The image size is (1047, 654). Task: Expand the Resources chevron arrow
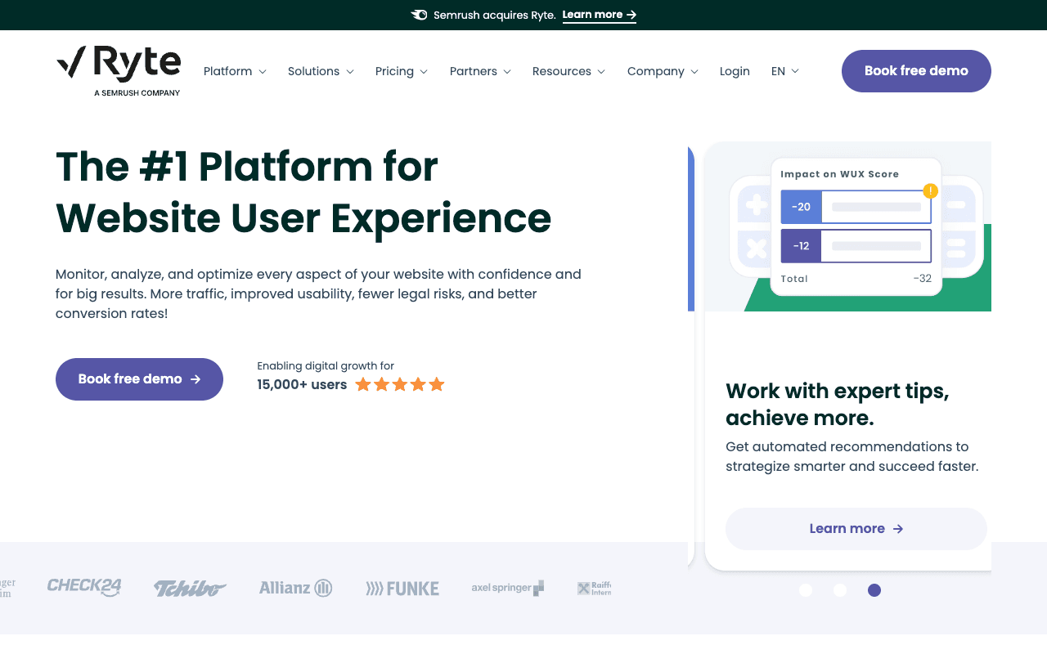[601, 72]
